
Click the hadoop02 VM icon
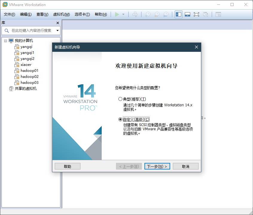pos(17,77)
